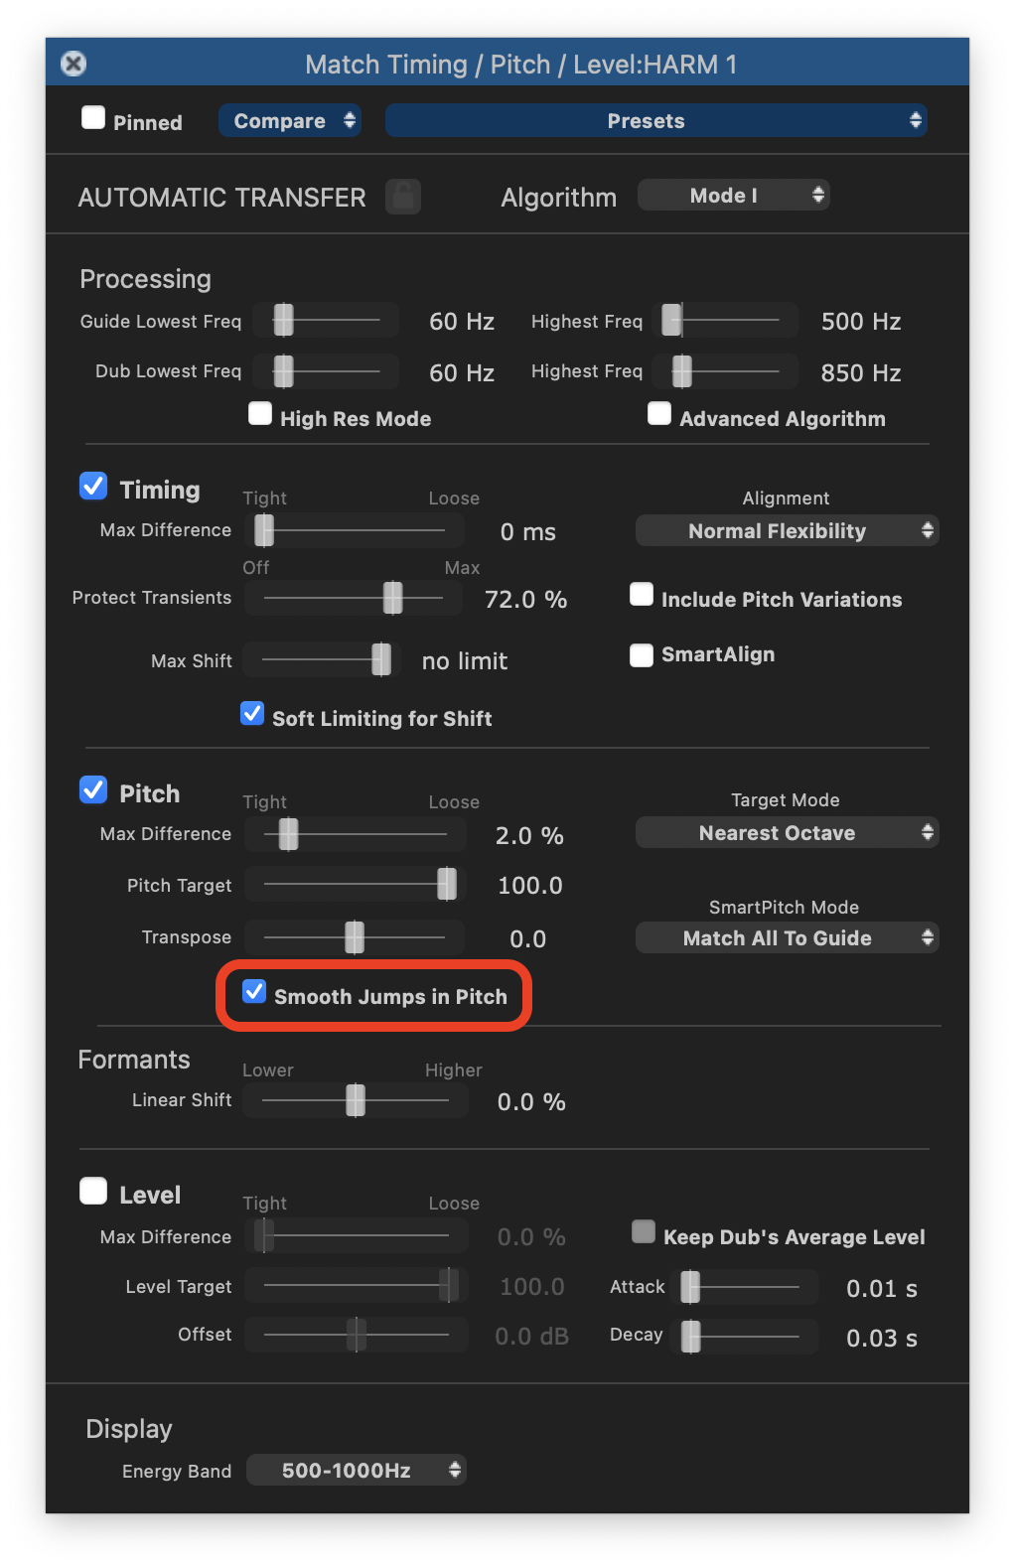Screen dimensions: 1015x1567
Task: Tick the Advanced Algorithm checkbox
Action: (659, 414)
